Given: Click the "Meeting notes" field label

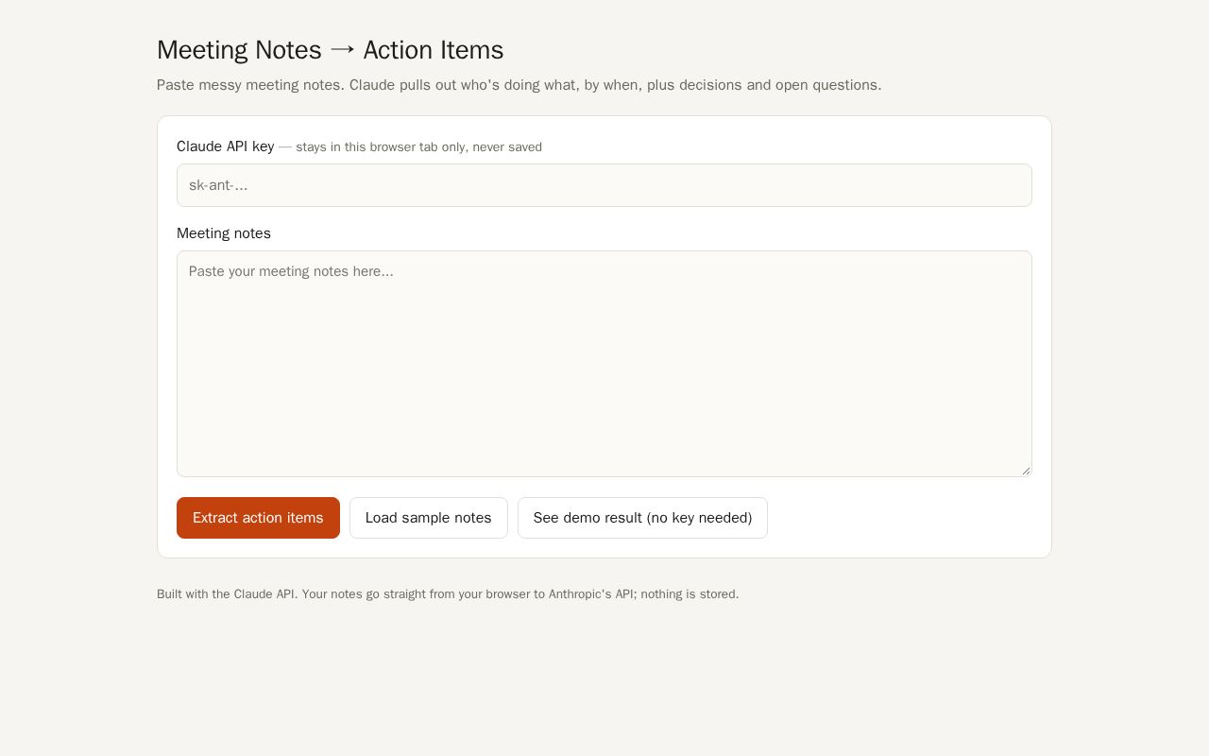Looking at the screenshot, I should (224, 233).
